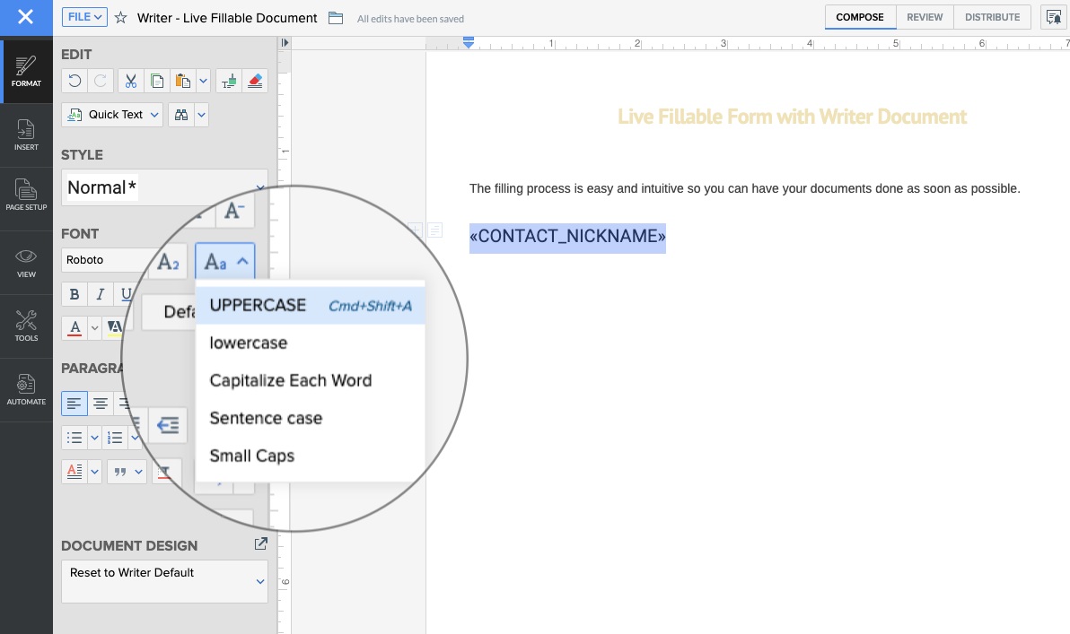Toggle underline formatting
This screenshot has width=1070, height=634.
click(126, 294)
